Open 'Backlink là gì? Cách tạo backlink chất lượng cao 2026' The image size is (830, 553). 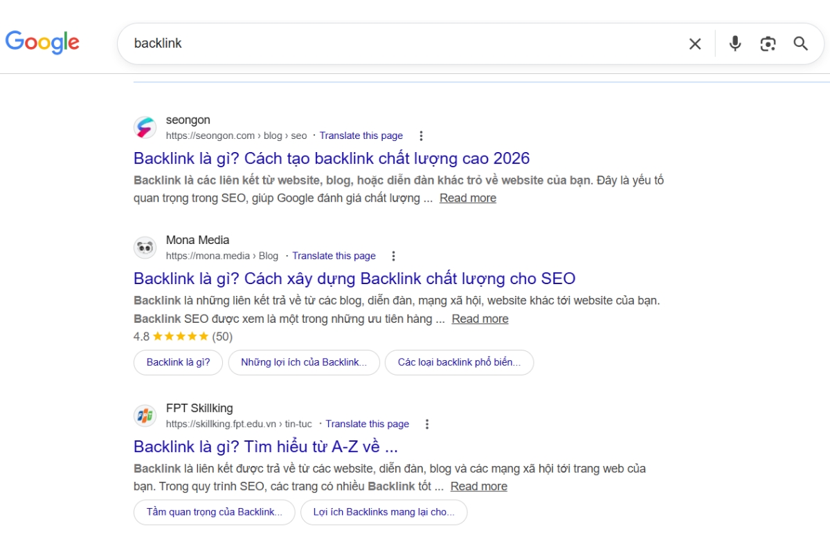[x=332, y=158]
